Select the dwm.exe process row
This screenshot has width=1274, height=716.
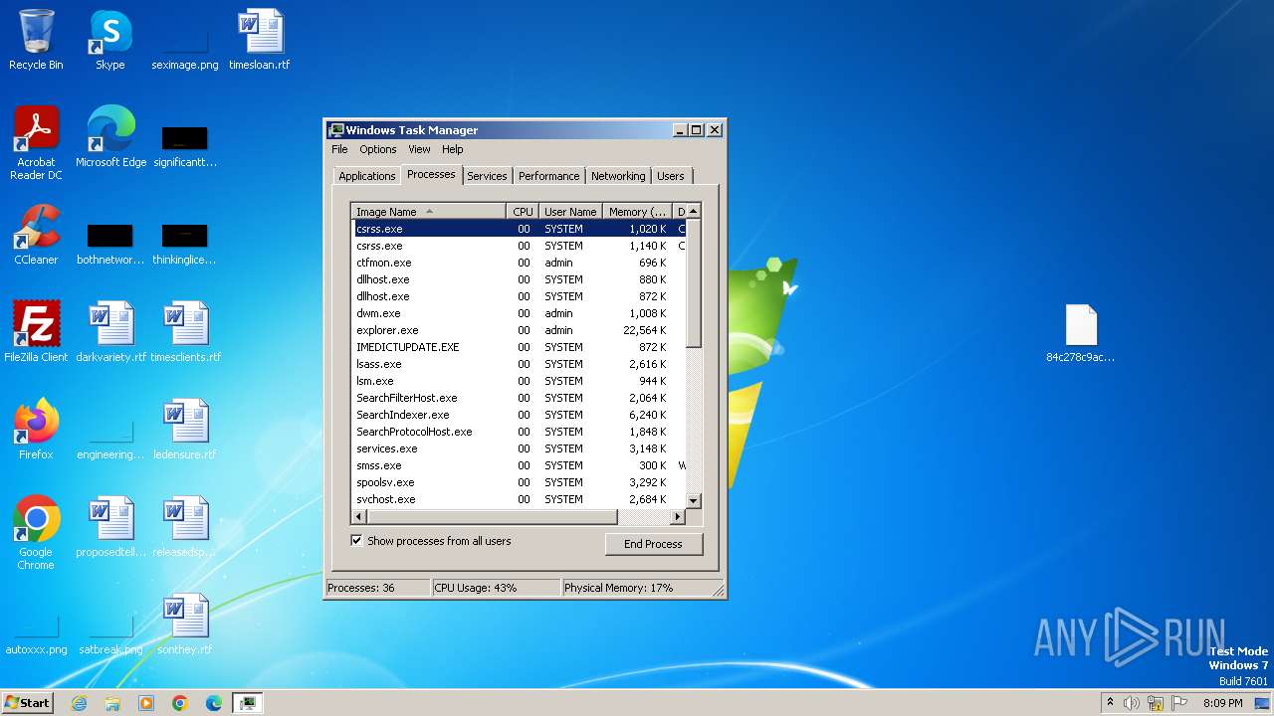[x=519, y=313]
